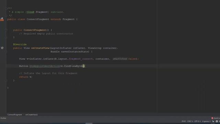Click the fragment_connect layout reference

(81, 59)
